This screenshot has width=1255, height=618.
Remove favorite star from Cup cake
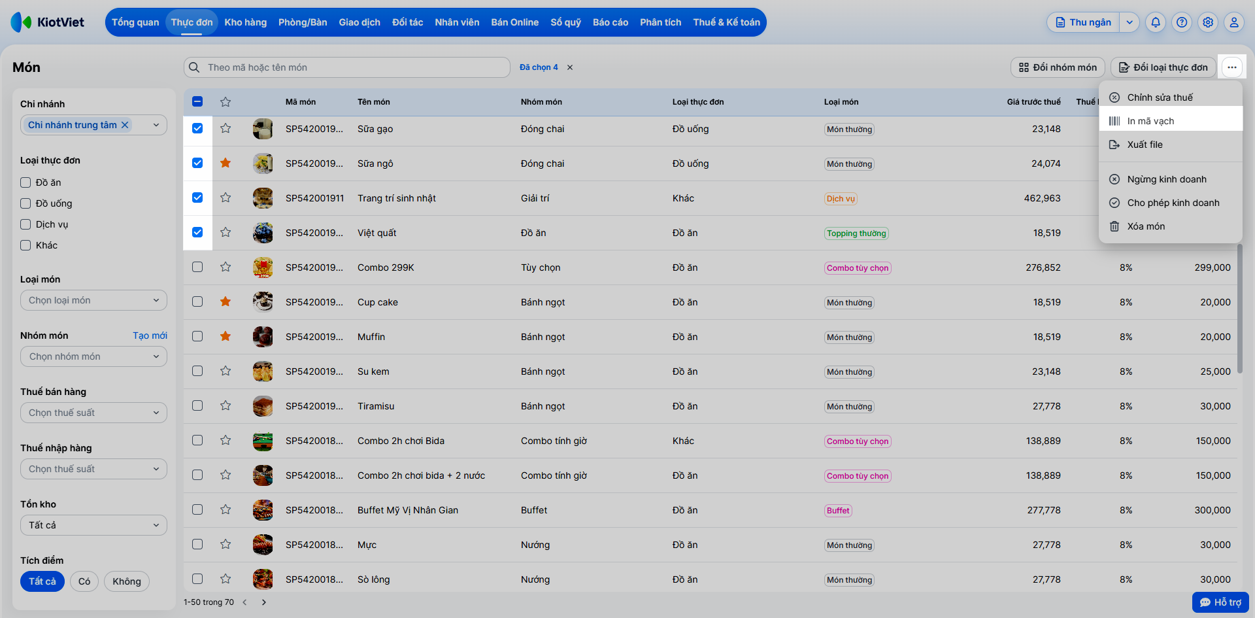click(226, 301)
